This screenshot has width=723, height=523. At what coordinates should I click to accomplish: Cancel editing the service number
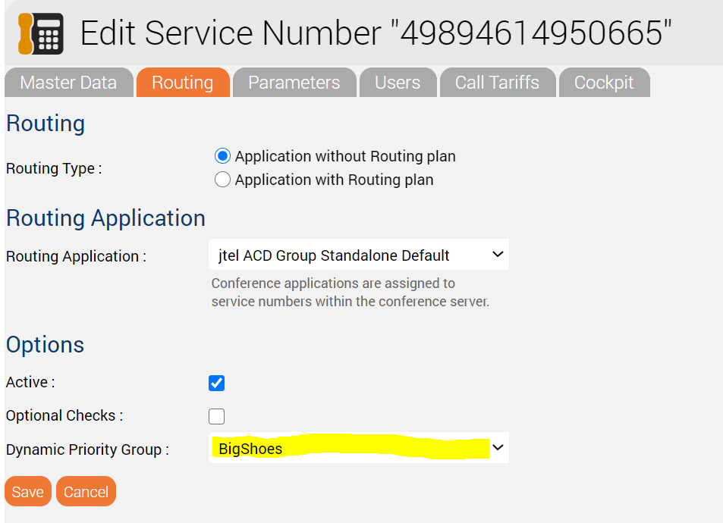tap(86, 491)
